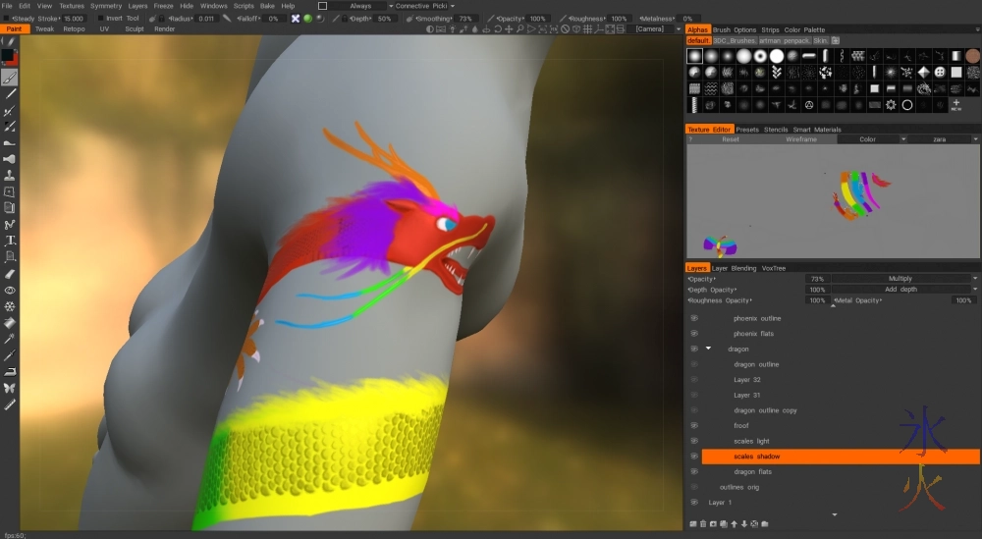The width and height of the screenshot is (982, 539).
Task: Select the brush tool in left toolbar
Action: (10, 78)
